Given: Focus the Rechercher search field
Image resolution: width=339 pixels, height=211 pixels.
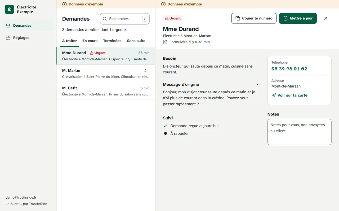Looking at the screenshot, I should point(125,19).
